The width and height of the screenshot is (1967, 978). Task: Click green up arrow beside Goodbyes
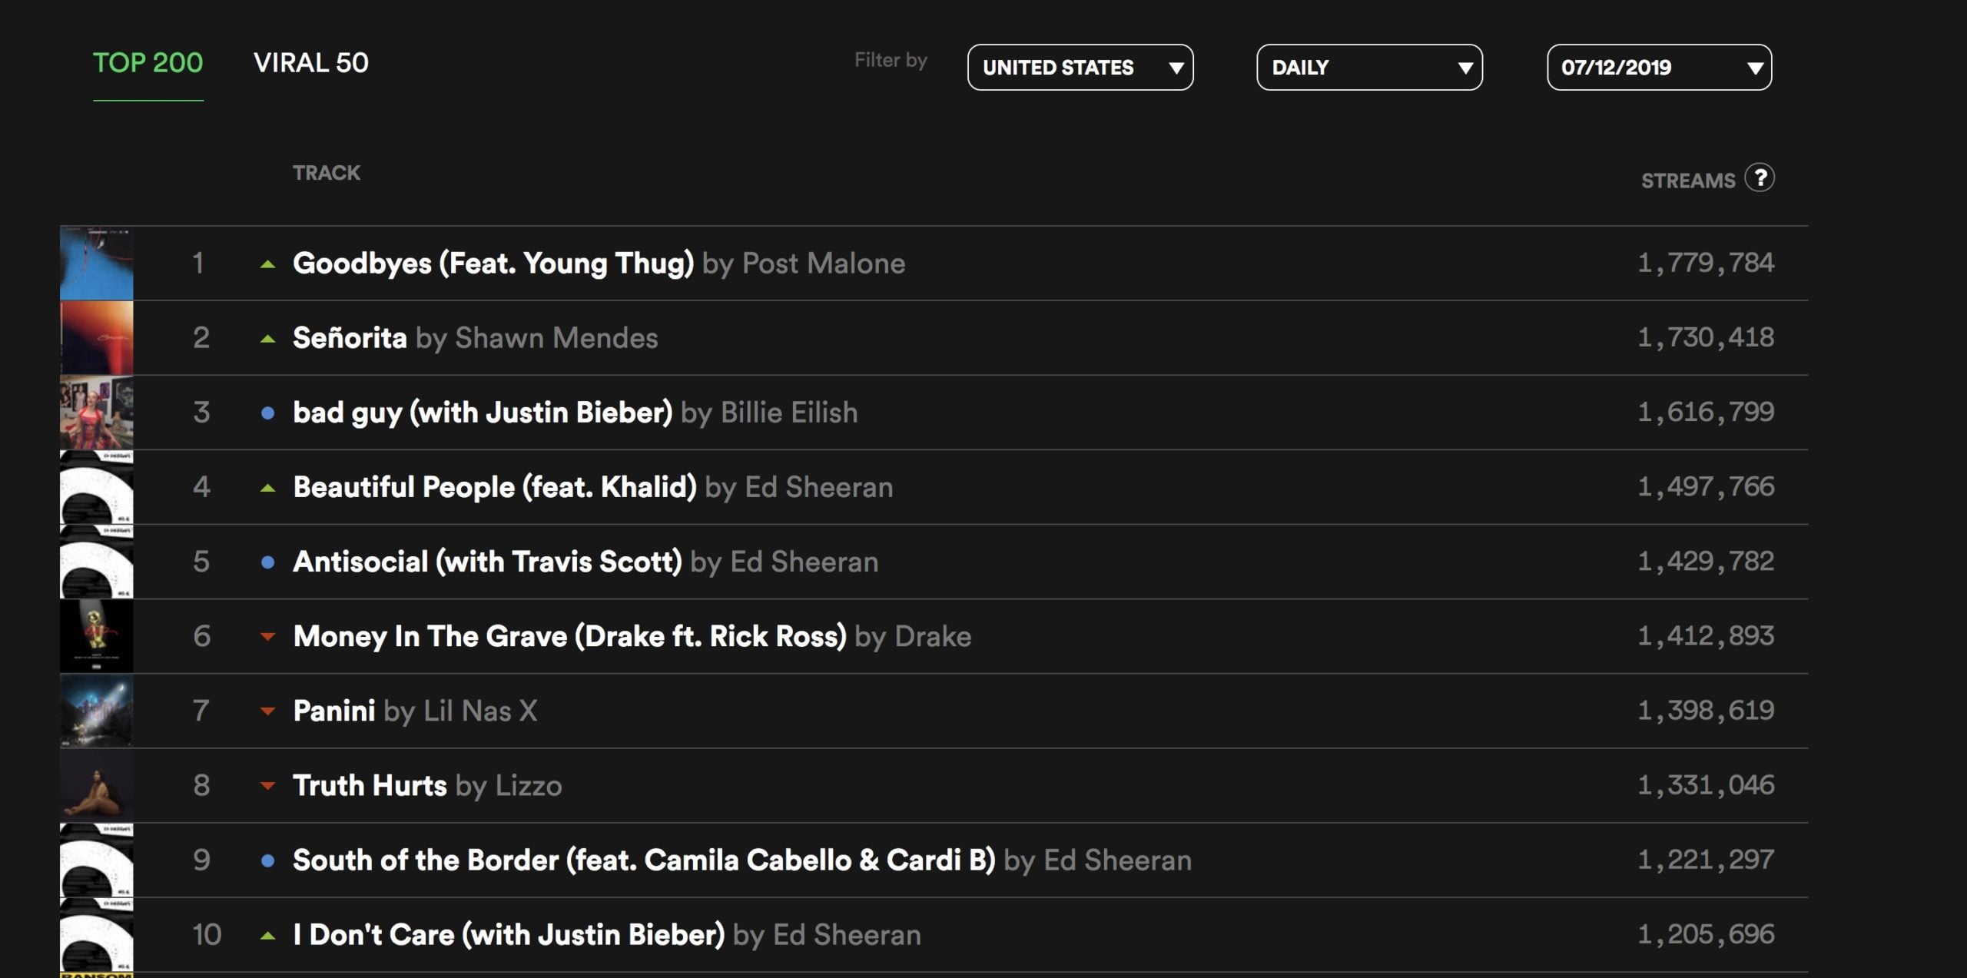267,264
